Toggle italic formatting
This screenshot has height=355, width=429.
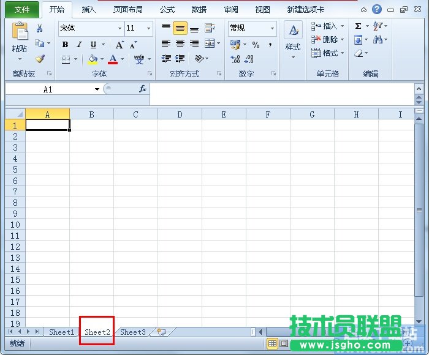click(79, 45)
